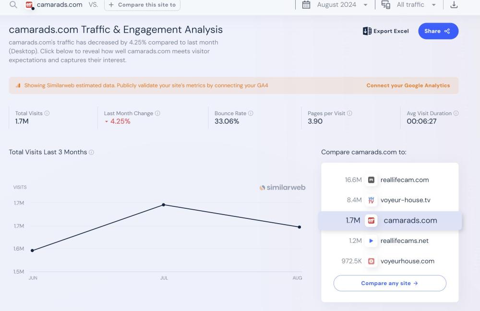The height and width of the screenshot is (311, 480).
Task: Click info icon next to Pages per Visit
Action: [349, 113]
